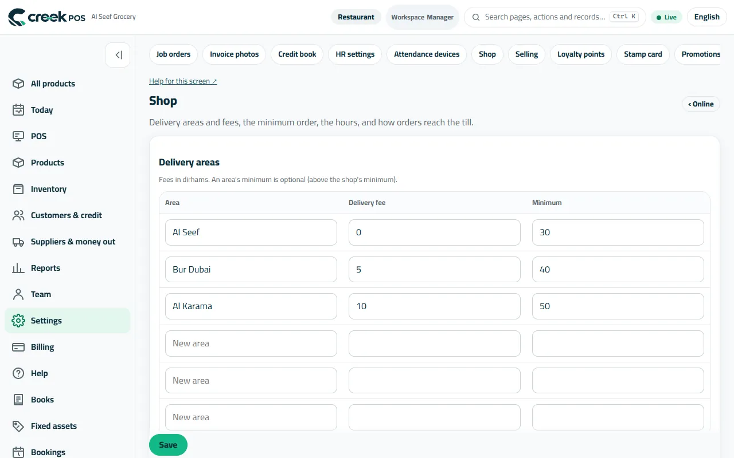Click the Billing card icon
The width and height of the screenshot is (734, 458).
coord(18,347)
